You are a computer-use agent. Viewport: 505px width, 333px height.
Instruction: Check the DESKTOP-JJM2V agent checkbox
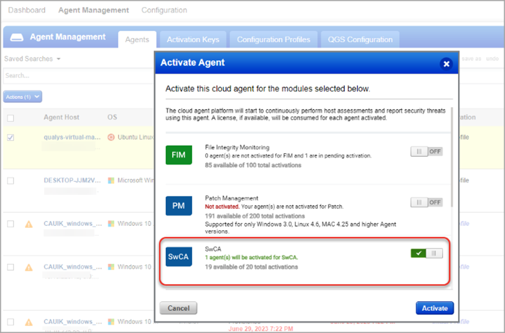click(x=11, y=180)
